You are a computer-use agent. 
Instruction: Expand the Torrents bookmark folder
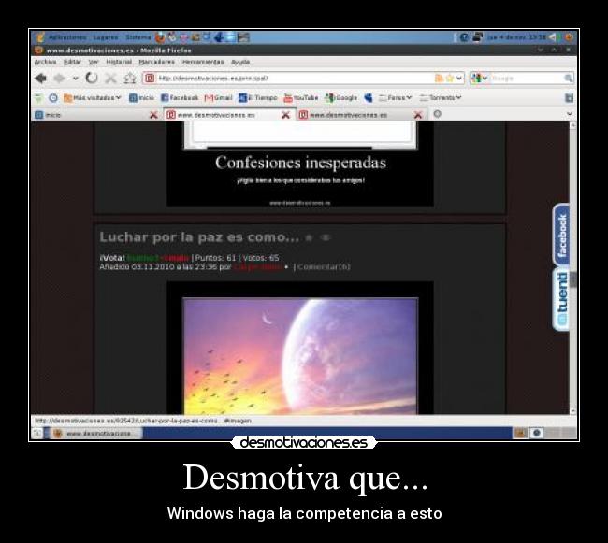[x=441, y=98]
